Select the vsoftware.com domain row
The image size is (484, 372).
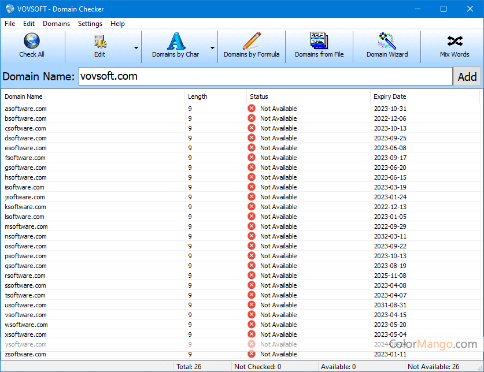(26, 315)
